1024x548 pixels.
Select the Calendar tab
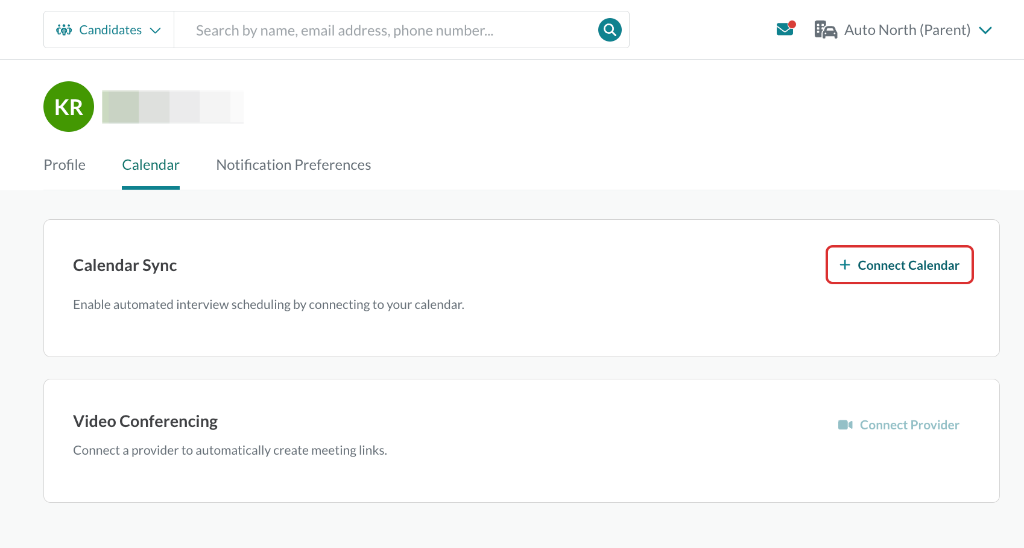coord(151,165)
